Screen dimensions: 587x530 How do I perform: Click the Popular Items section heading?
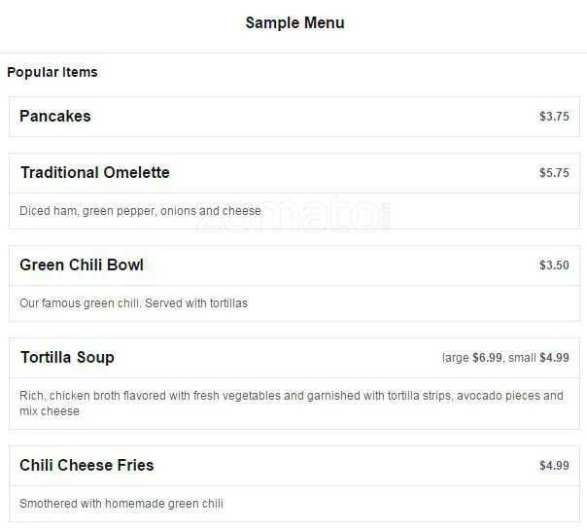point(52,72)
